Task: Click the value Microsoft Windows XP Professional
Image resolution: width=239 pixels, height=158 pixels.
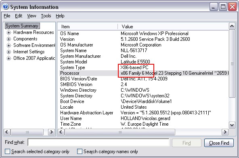Action: coord(155,34)
